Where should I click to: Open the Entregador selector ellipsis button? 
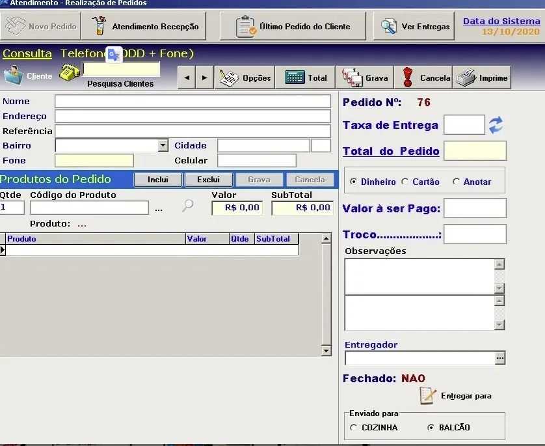point(500,357)
